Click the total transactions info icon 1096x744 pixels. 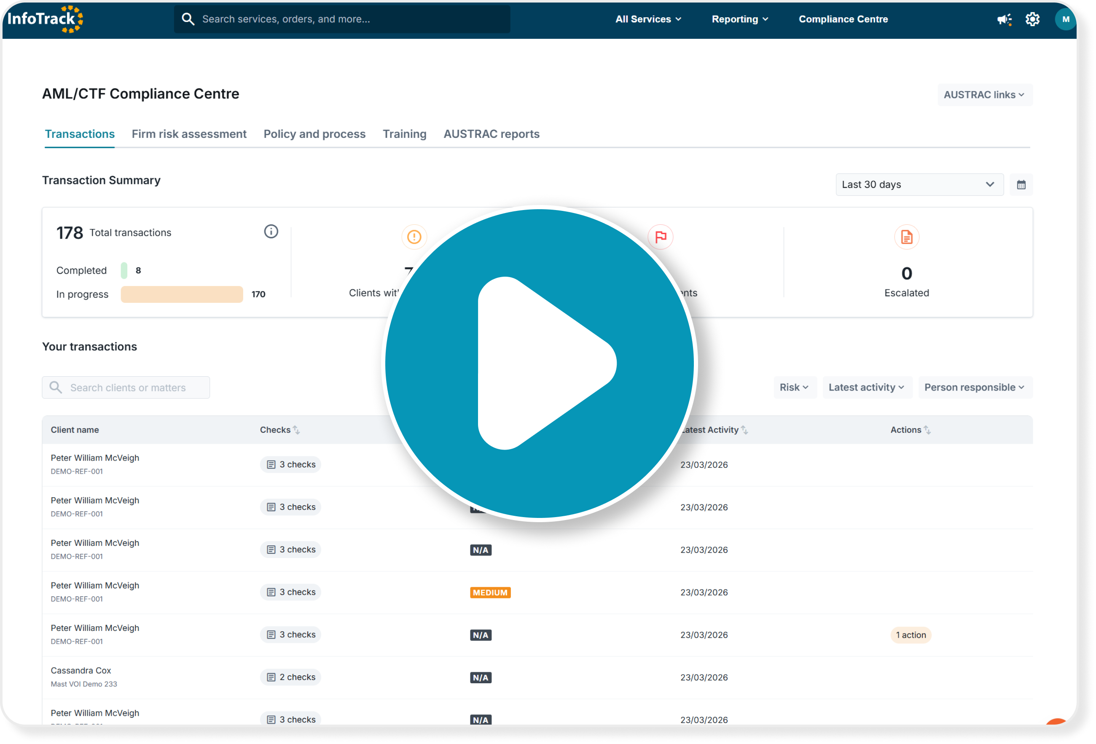tap(271, 232)
